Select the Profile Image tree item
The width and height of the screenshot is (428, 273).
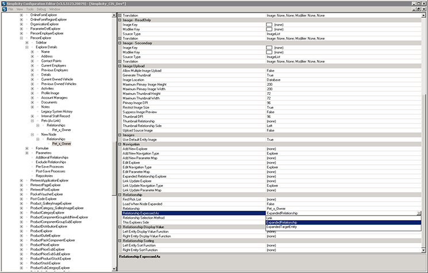[50, 93]
